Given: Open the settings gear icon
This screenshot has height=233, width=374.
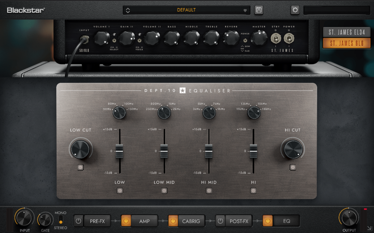Looking at the screenshot, I should coord(295,10).
